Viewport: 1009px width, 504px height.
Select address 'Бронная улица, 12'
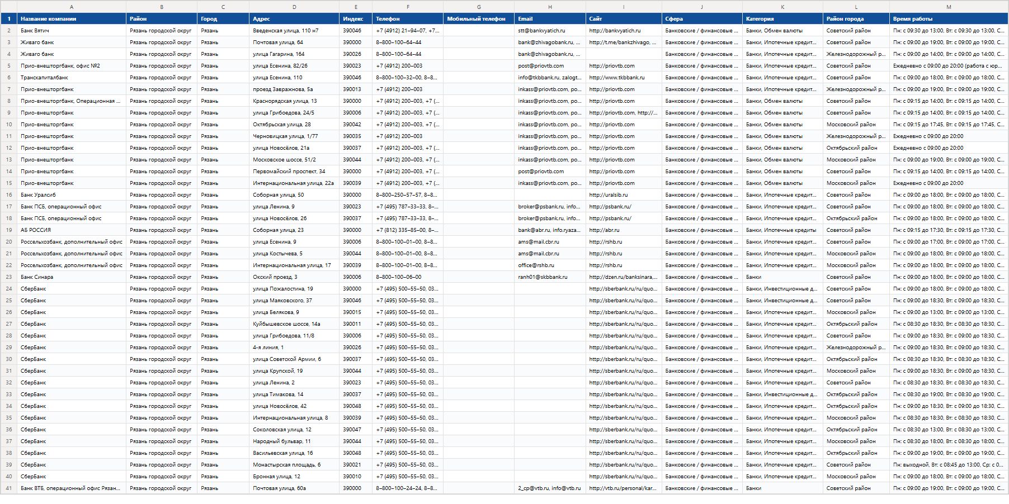tap(294, 476)
